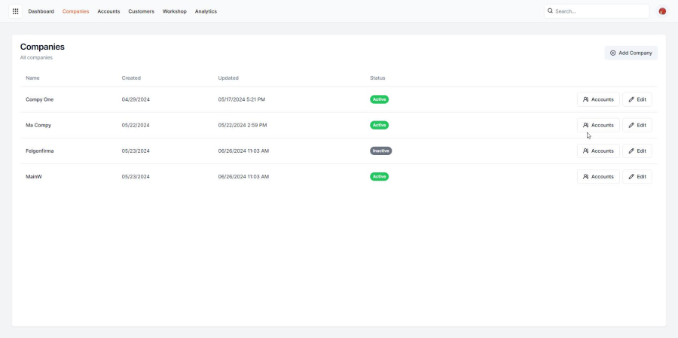Click pencil icon in Felgenfirma row
The width and height of the screenshot is (678, 338).
click(631, 151)
